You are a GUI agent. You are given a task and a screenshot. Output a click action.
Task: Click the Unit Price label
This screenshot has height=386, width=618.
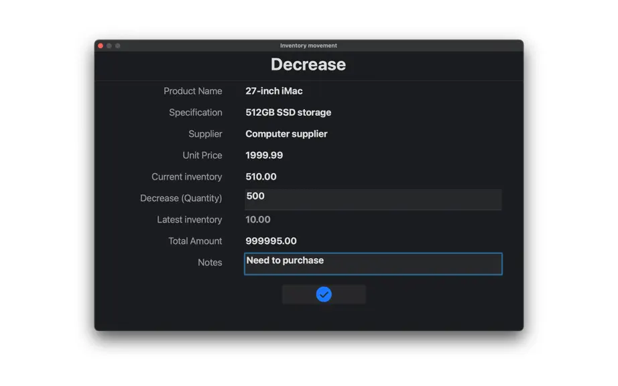(x=202, y=155)
